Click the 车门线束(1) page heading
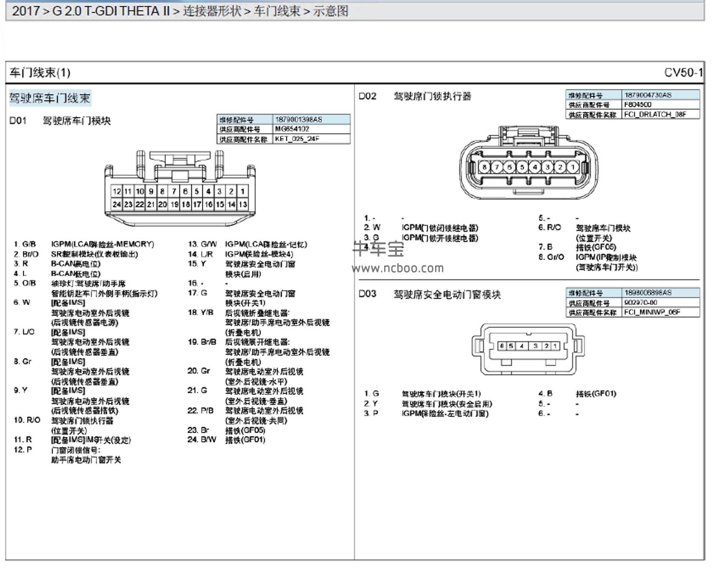This screenshot has height=568, width=714. (x=40, y=73)
